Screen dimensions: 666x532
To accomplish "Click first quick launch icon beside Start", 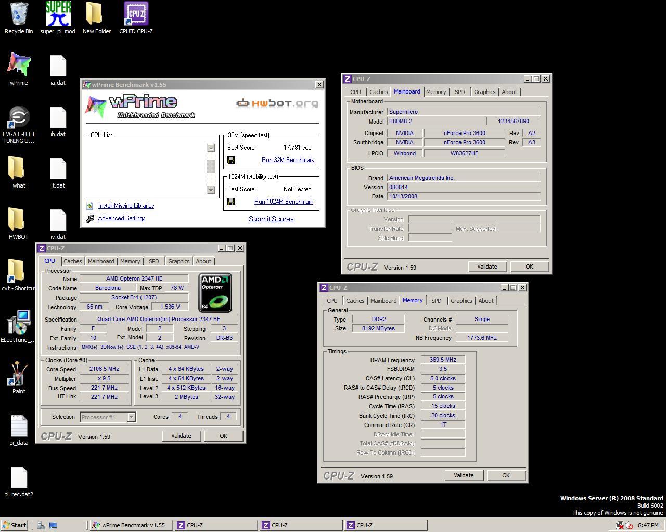I will click(41, 525).
